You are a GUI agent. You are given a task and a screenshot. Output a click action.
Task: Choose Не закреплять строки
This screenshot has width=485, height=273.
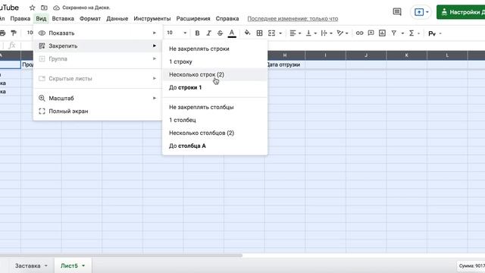[x=214, y=49]
